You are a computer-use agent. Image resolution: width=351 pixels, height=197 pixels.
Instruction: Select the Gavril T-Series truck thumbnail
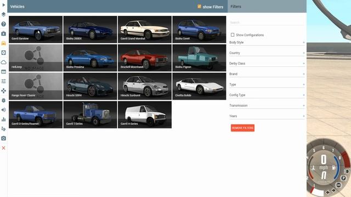click(90, 114)
